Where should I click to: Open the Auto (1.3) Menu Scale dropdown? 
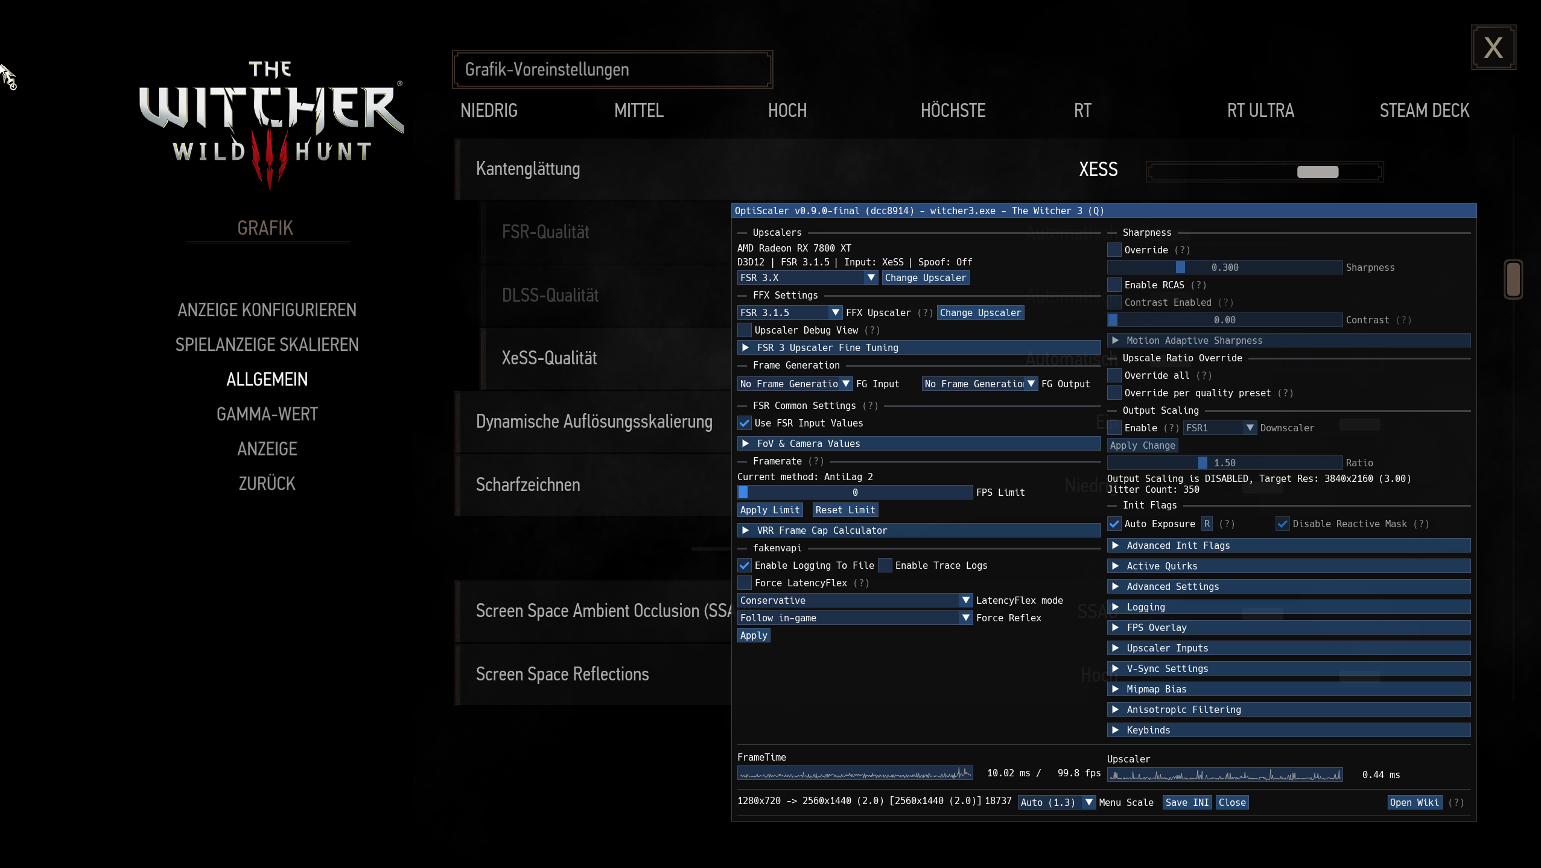click(1057, 802)
